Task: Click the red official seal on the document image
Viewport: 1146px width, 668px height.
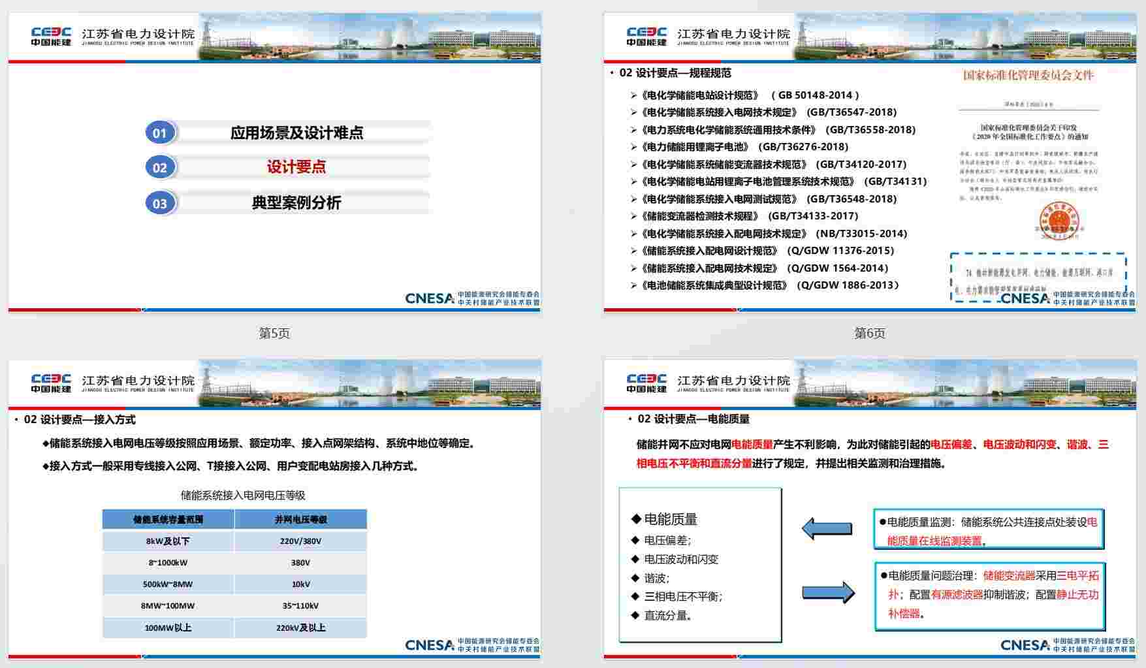Action: 1058,220
